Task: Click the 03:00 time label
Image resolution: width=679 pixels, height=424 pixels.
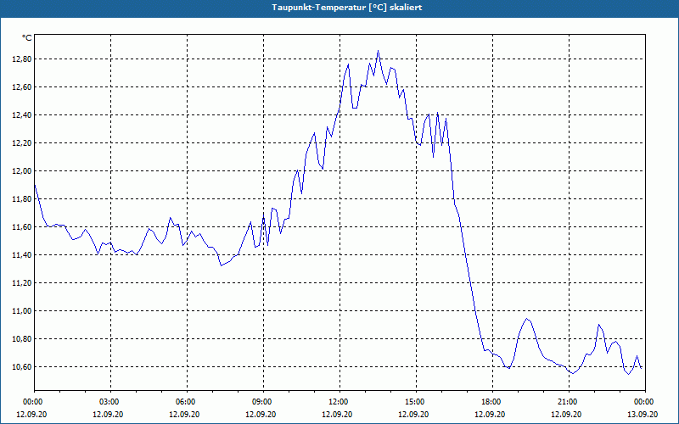Action: tap(111, 402)
